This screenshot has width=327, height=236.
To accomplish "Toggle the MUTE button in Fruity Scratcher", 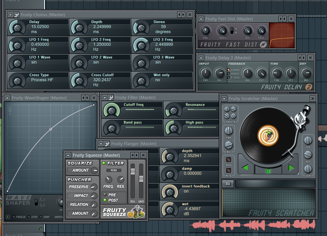I will (229, 171).
